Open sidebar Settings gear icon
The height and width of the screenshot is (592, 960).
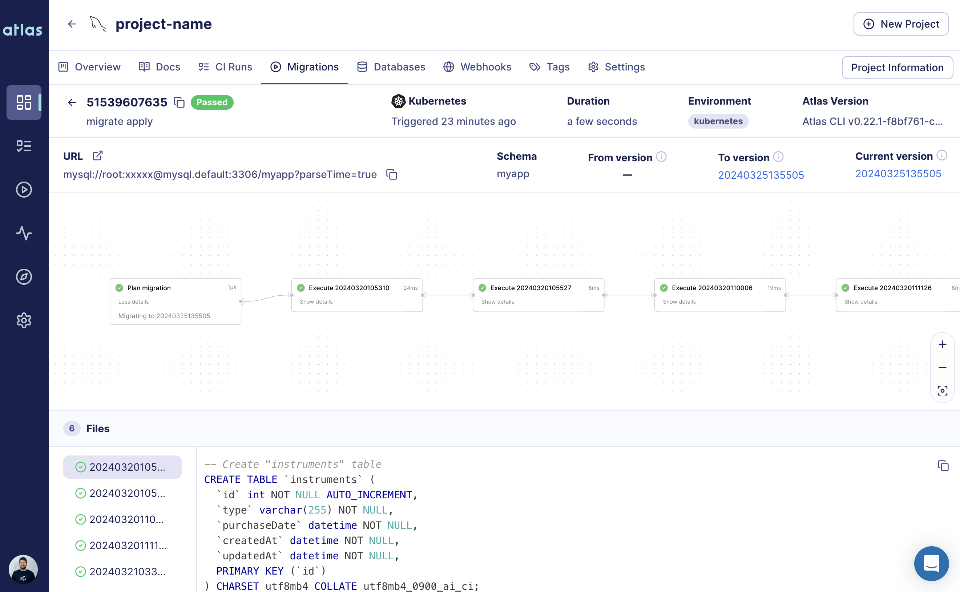point(24,321)
